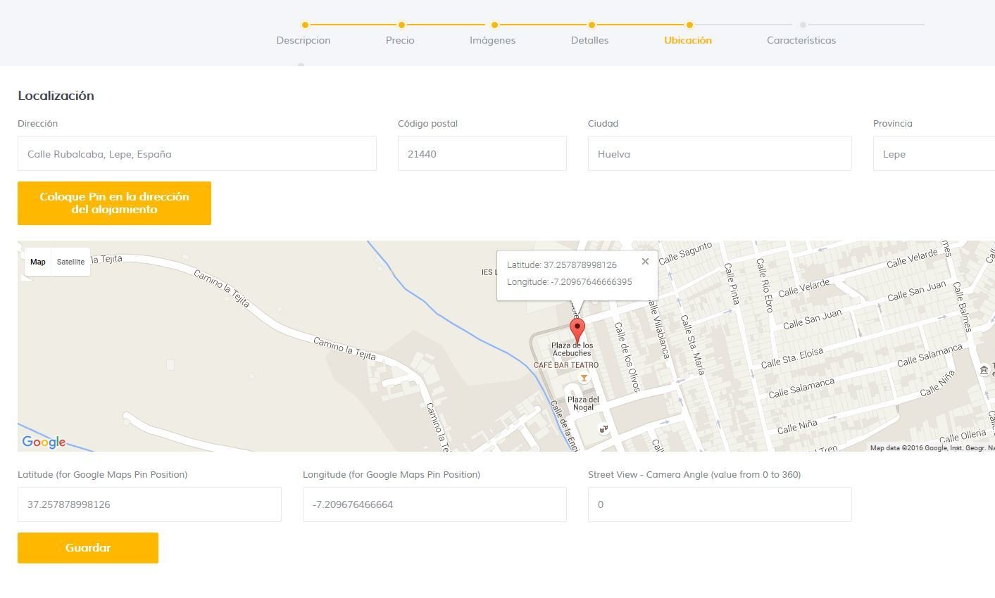Image resolution: width=995 pixels, height=598 pixels.
Task: Click the museum icon on the map's right edge
Action: click(984, 370)
